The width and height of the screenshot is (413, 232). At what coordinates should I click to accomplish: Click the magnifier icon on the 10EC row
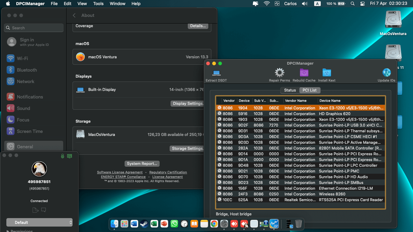[220, 200]
